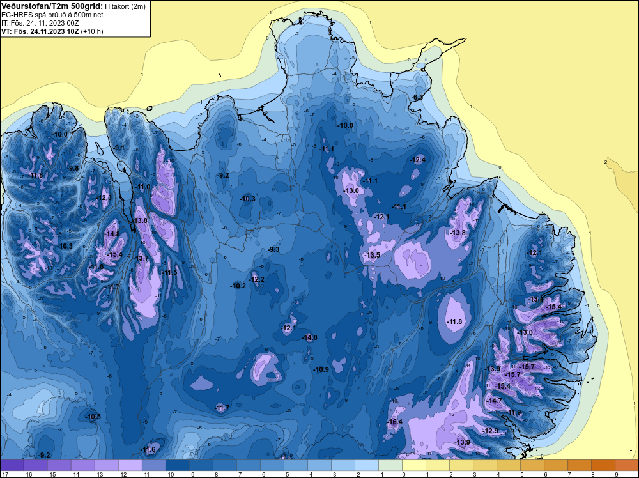
Task: Click the -12.9 temperature reading
Action: pos(491,431)
